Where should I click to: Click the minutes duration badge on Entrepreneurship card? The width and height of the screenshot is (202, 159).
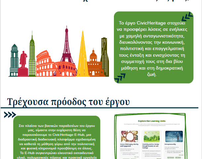[171, 158]
